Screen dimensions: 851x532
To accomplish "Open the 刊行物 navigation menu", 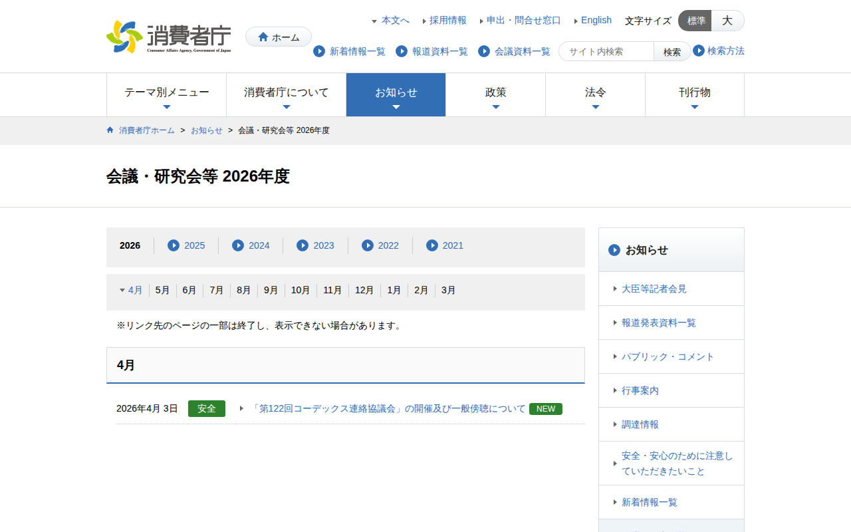I will click(694, 94).
